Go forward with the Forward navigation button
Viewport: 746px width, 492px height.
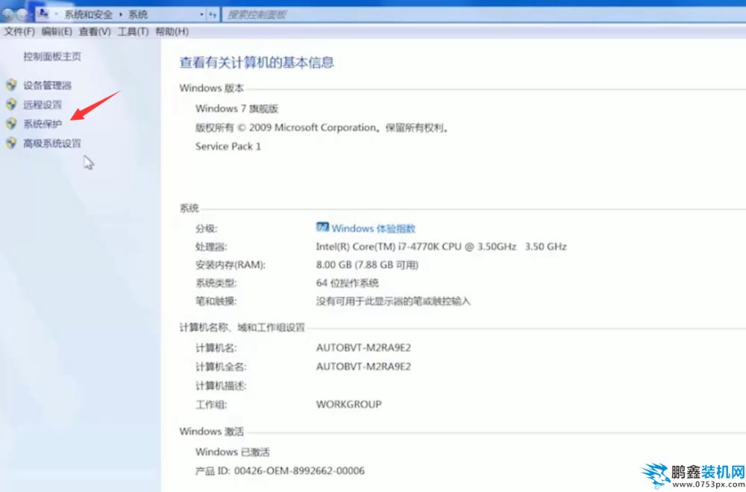coord(22,15)
